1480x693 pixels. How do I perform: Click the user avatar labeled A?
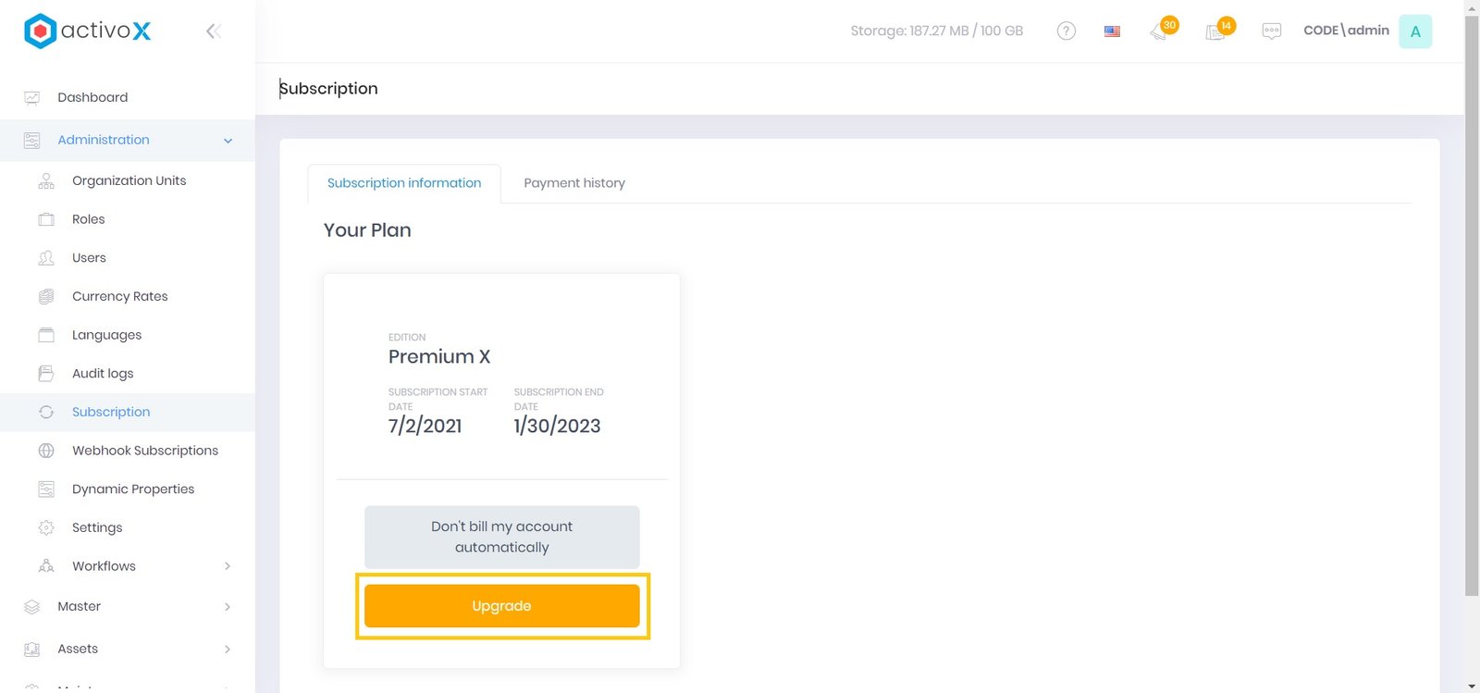tap(1414, 31)
